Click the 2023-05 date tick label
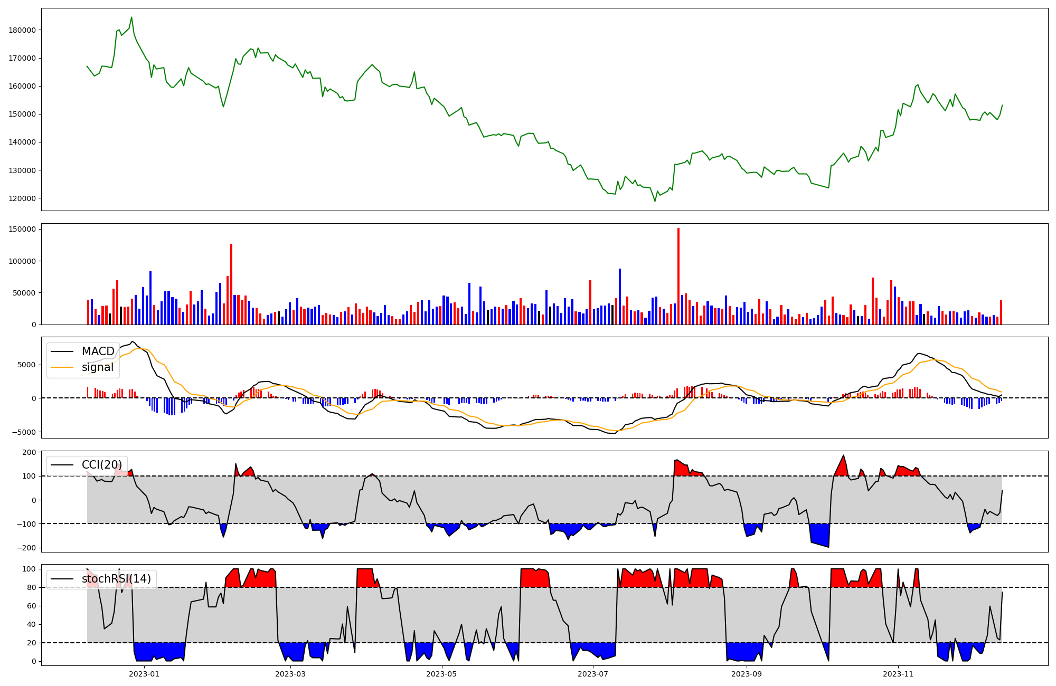1056x686 pixels. (x=441, y=674)
